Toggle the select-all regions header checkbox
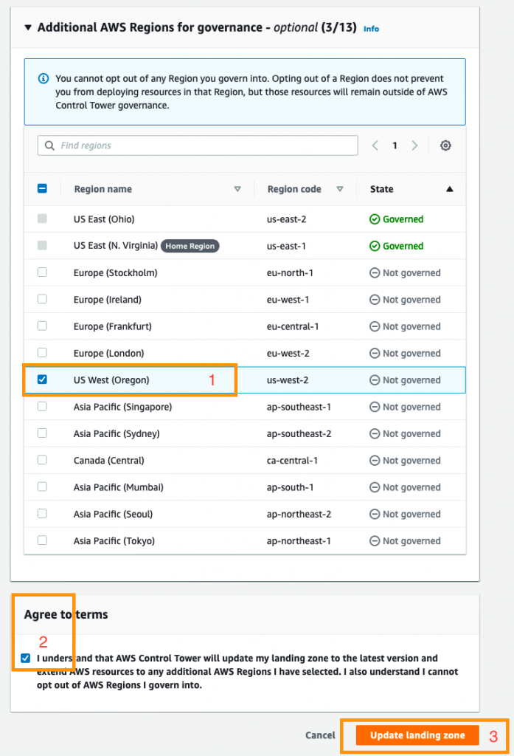Viewport: 514px width, 756px height. pyautogui.click(x=42, y=188)
